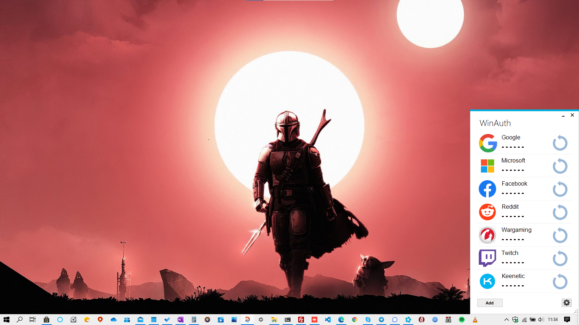Open the Calendar app on taskbar
The image size is (579, 325).
[x=154, y=320]
